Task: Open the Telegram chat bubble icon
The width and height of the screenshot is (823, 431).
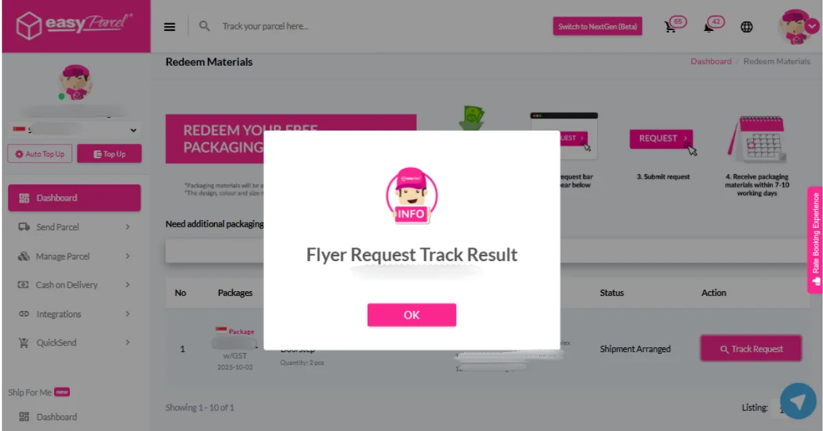Action: pyautogui.click(x=798, y=401)
